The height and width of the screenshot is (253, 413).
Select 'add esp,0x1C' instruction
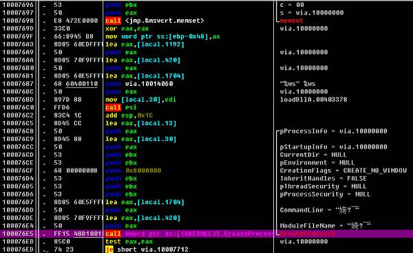pos(129,115)
